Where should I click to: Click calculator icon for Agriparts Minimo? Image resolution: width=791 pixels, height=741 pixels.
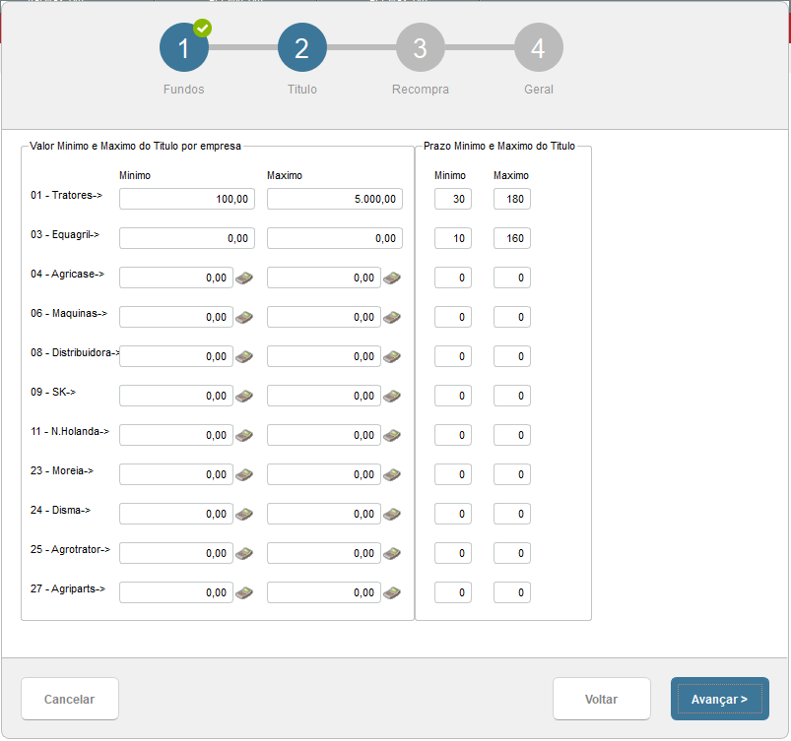point(244,592)
